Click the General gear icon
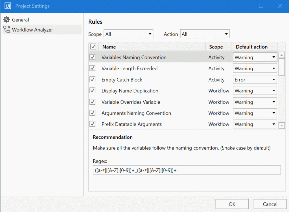This screenshot has height=212, width=289. coord(7,19)
